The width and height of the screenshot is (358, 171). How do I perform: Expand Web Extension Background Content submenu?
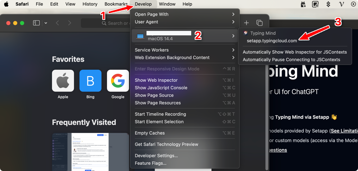click(x=185, y=57)
